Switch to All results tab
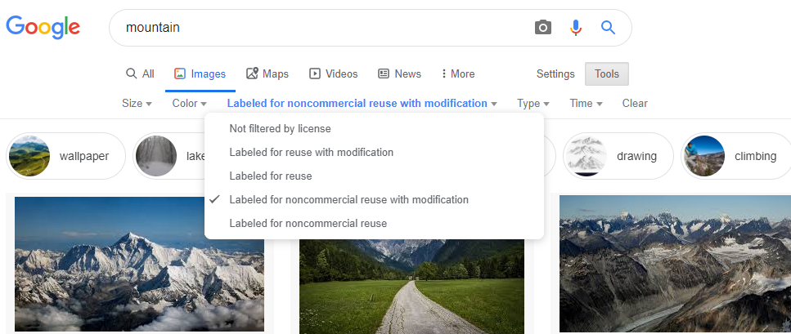The image size is (791, 334). pyautogui.click(x=140, y=74)
